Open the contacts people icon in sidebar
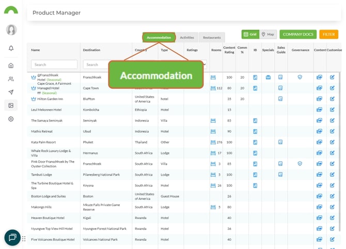Image resolution: width=346 pixels, height=249 pixels. tap(11, 79)
